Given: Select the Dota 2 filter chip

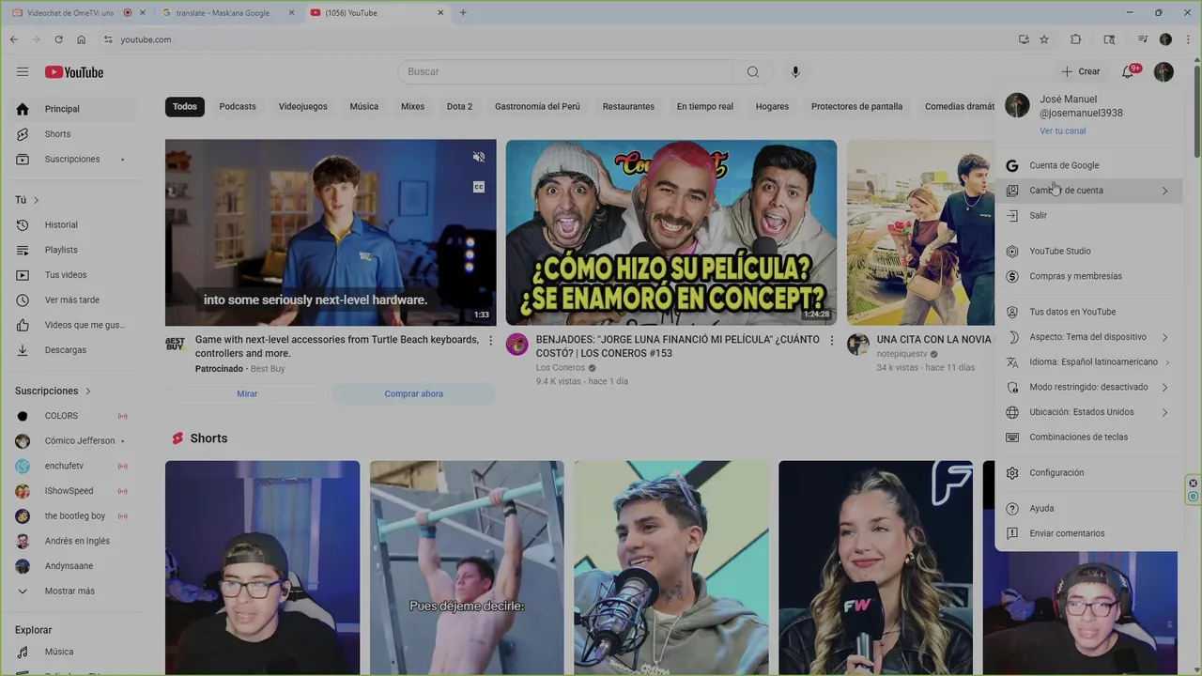Looking at the screenshot, I should (459, 106).
